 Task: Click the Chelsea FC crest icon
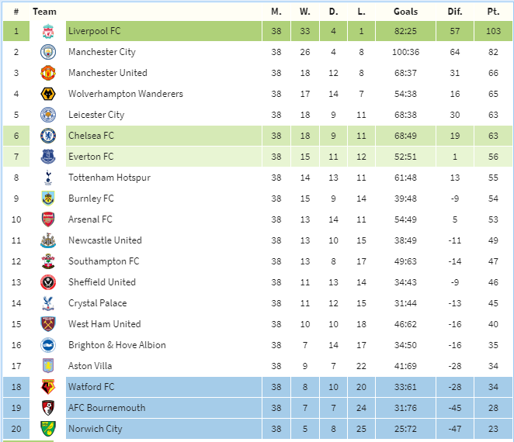click(x=48, y=136)
